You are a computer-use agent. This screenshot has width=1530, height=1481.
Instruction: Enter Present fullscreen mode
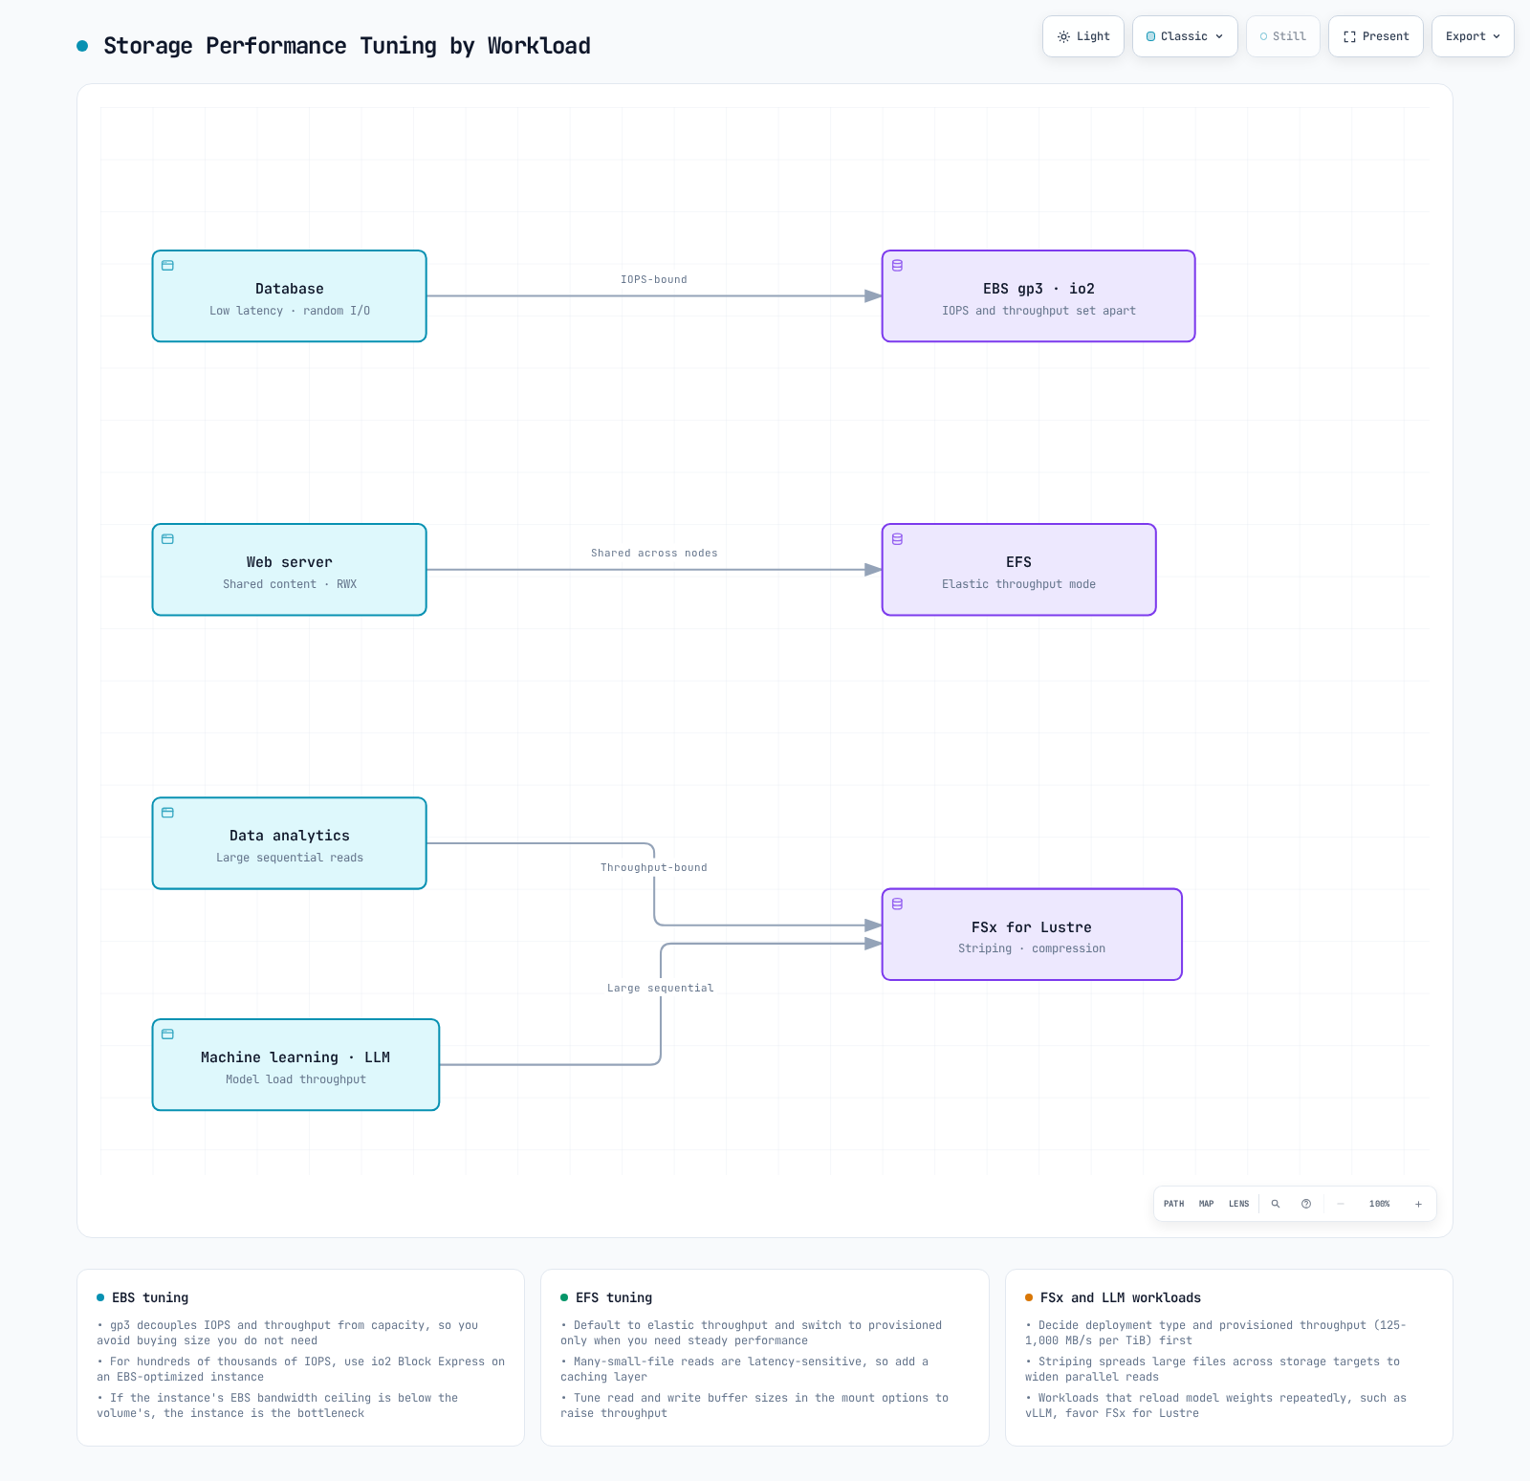coord(1376,36)
